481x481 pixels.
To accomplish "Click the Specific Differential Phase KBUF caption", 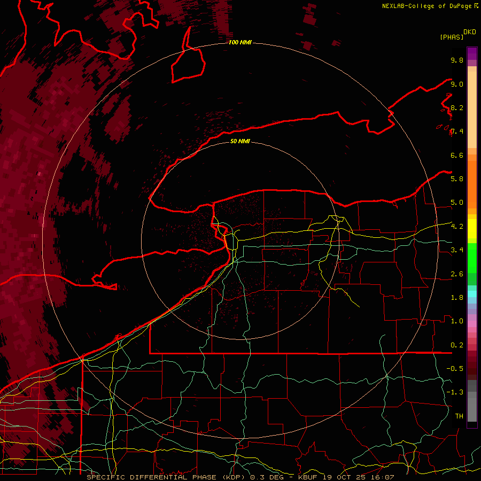I will pos(240,477).
